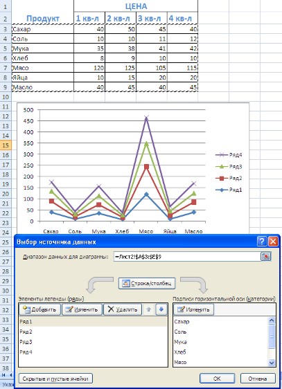Click the sheet tab previous navigation arrow
This screenshot has height=389, width=282.
10,375
